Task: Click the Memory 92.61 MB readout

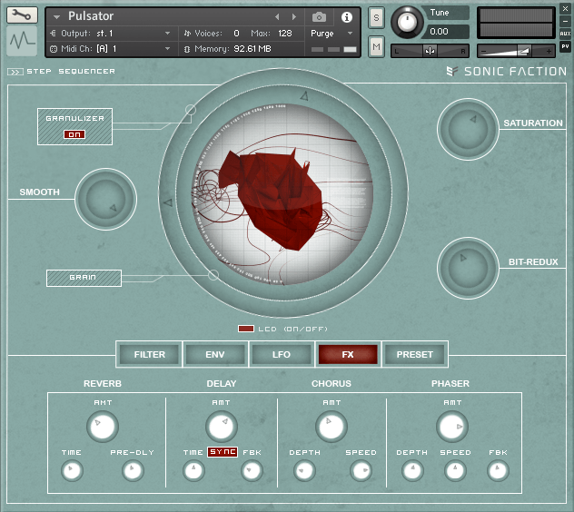Action: 252,49
